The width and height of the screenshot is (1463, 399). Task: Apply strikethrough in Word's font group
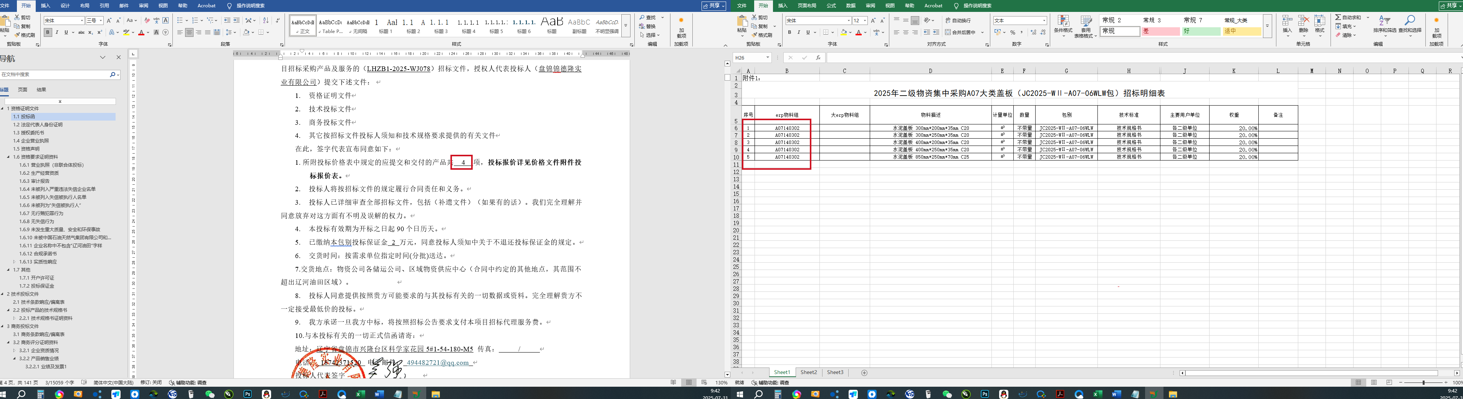click(82, 32)
